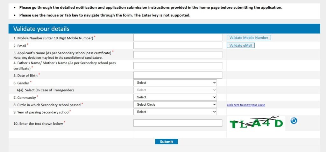Click the Validate eMail button
326x152 pixels.
point(241,45)
